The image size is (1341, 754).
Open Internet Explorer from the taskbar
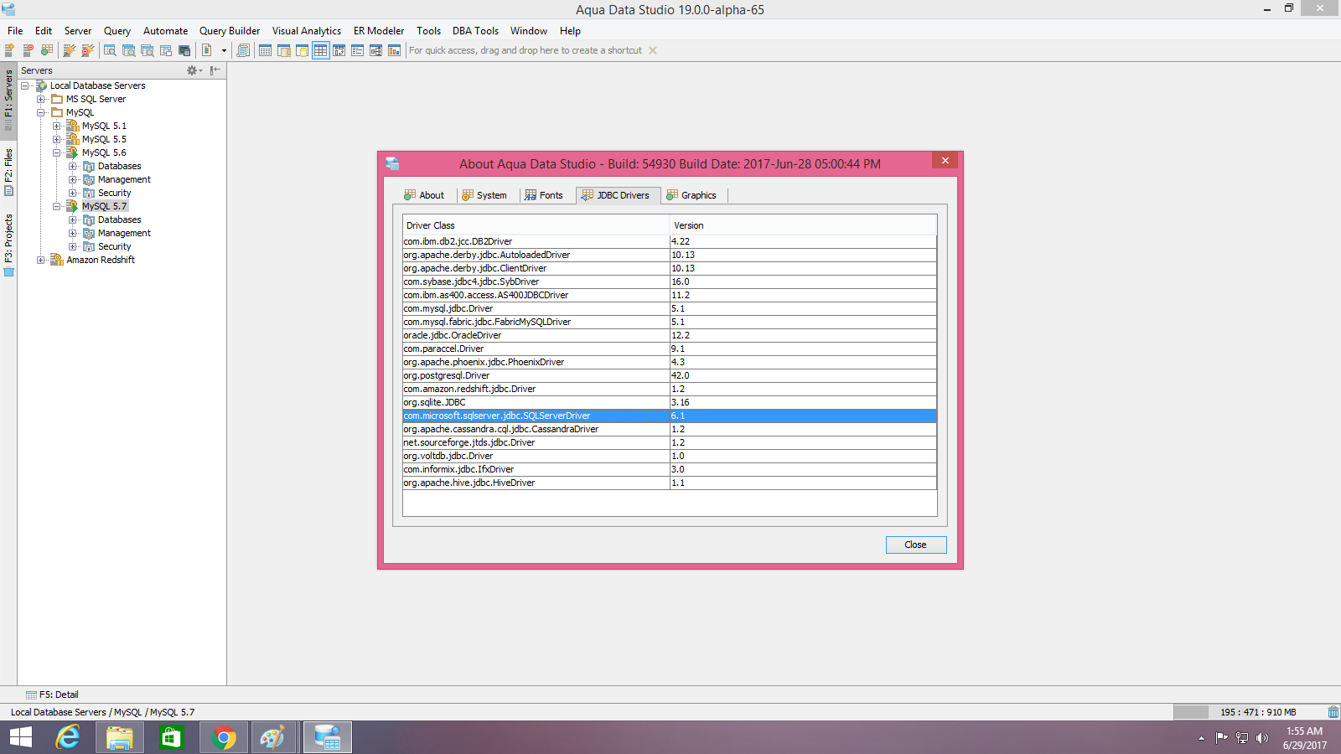68,737
